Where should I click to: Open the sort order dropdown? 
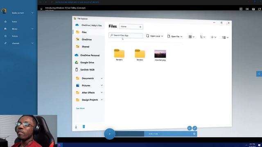(203, 37)
